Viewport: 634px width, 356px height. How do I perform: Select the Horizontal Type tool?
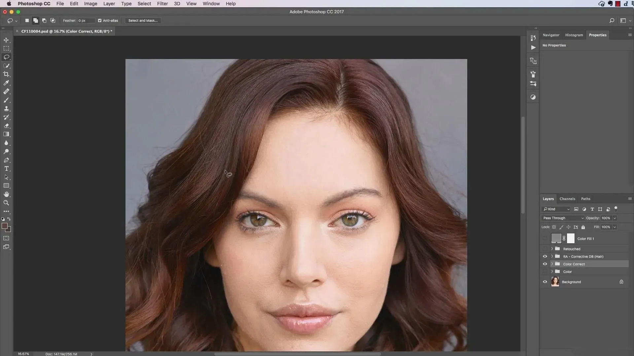[x=6, y=169]
